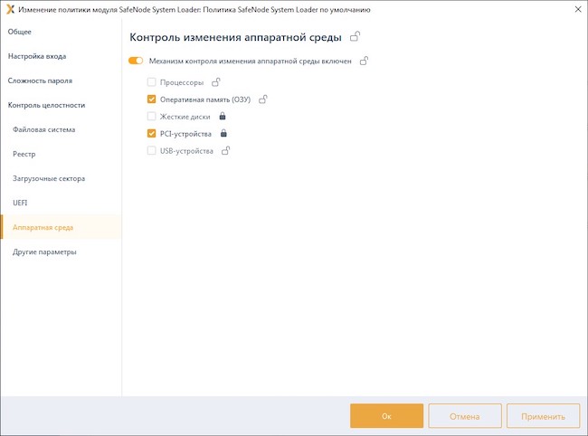Select Файловая система under integrity control

click(44, 129)
